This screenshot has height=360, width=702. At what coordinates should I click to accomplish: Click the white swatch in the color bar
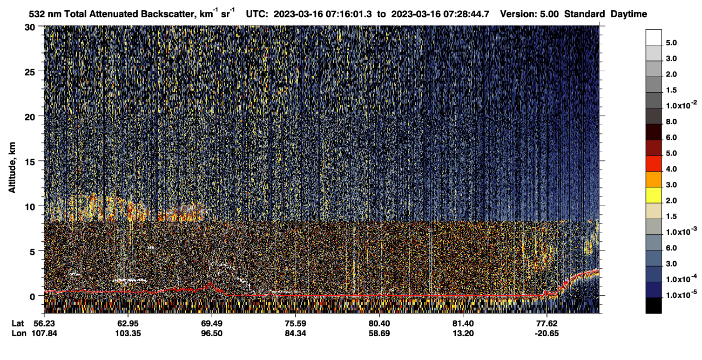tap(653, 37)
